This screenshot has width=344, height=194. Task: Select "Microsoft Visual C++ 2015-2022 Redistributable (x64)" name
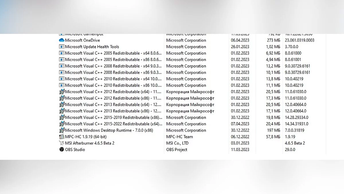[113, 124]
